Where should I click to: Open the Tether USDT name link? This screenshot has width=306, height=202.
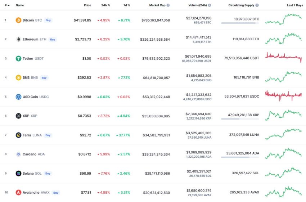pyautogui.click(x=33, y=58)
